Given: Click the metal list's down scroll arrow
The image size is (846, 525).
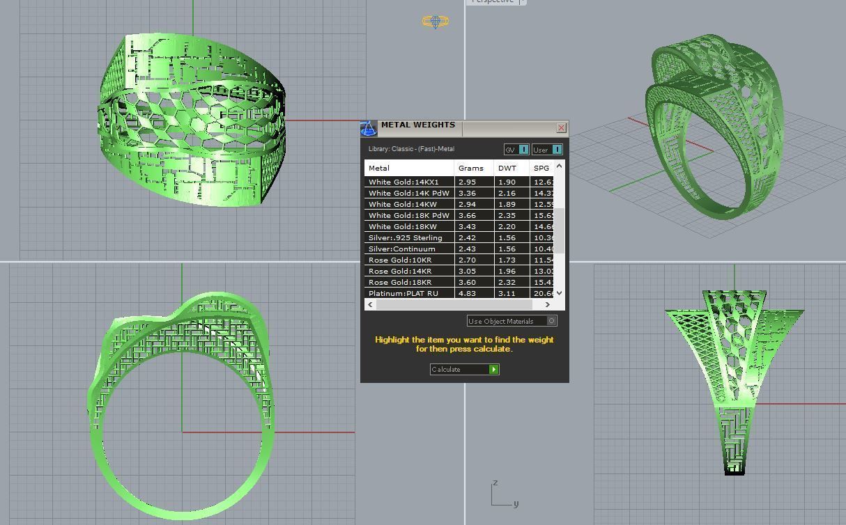Looking at the screenshot, I should click(x=559, y=293).
